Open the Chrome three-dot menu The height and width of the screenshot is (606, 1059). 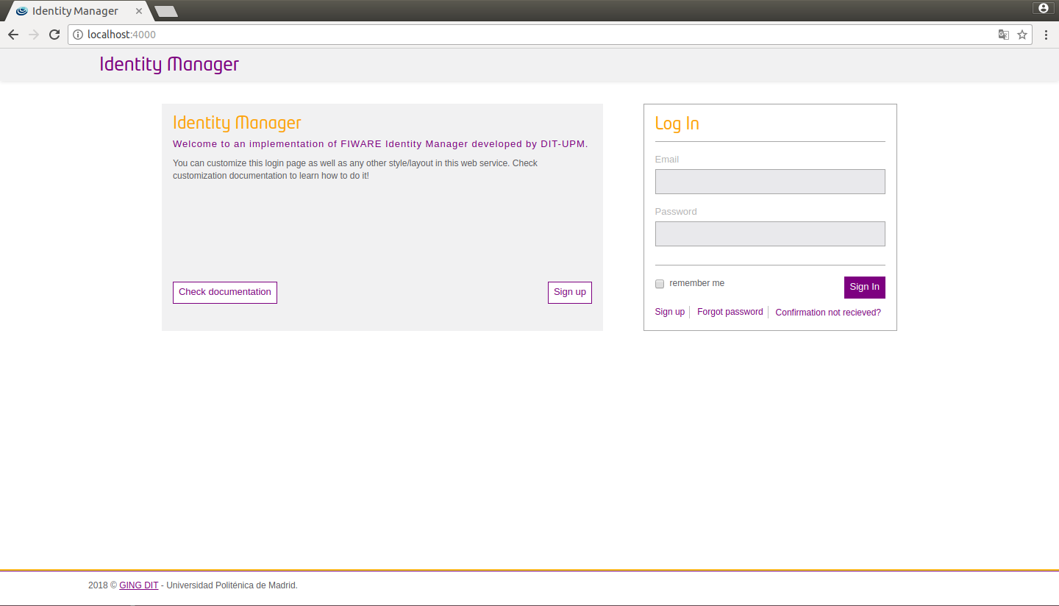pos(1046,35)
